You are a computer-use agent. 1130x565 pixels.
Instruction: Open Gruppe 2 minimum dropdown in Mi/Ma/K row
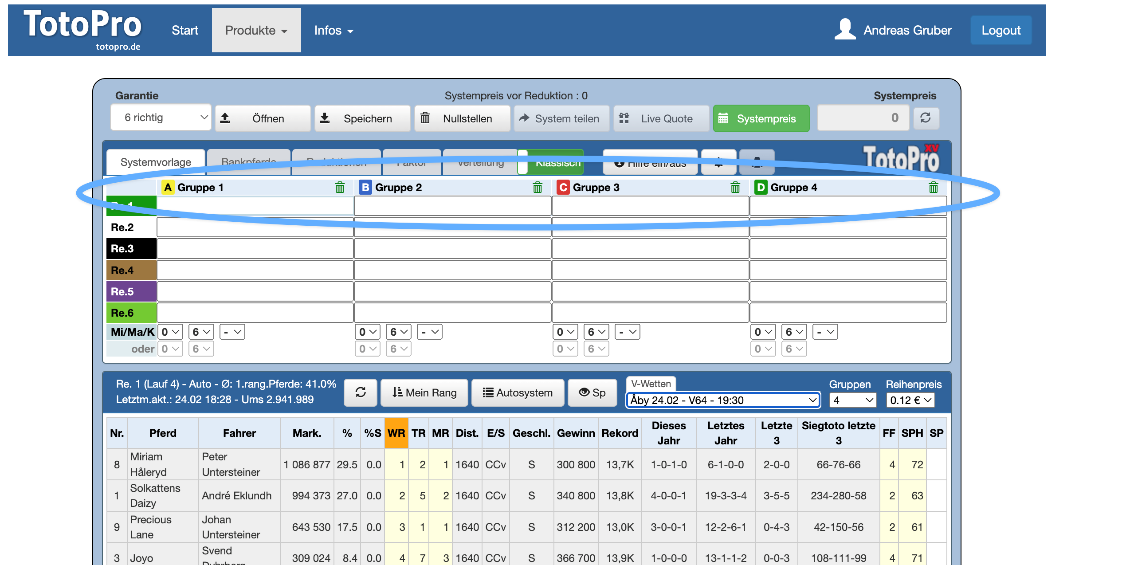(x=368, y=332)
